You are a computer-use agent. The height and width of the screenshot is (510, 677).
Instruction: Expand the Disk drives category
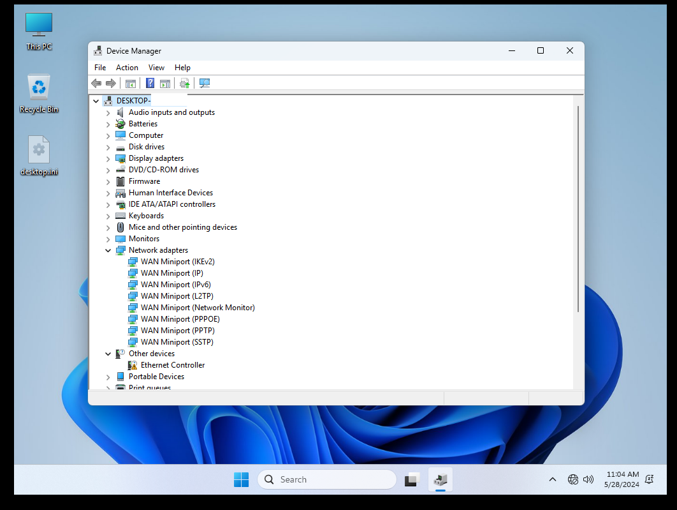[108, 147]
